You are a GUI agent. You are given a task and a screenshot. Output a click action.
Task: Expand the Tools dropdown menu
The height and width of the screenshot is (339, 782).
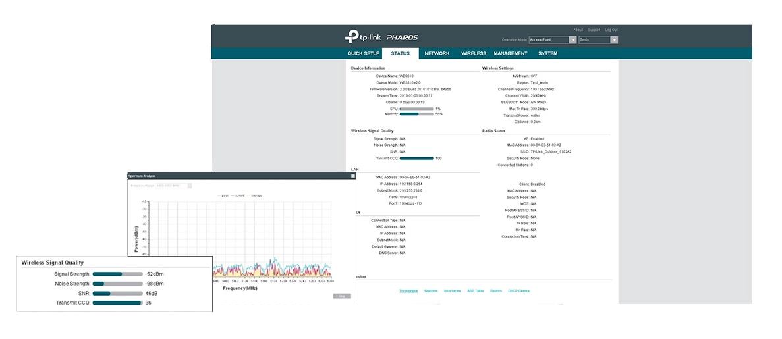pyautogui.click(x=598, y=40)
